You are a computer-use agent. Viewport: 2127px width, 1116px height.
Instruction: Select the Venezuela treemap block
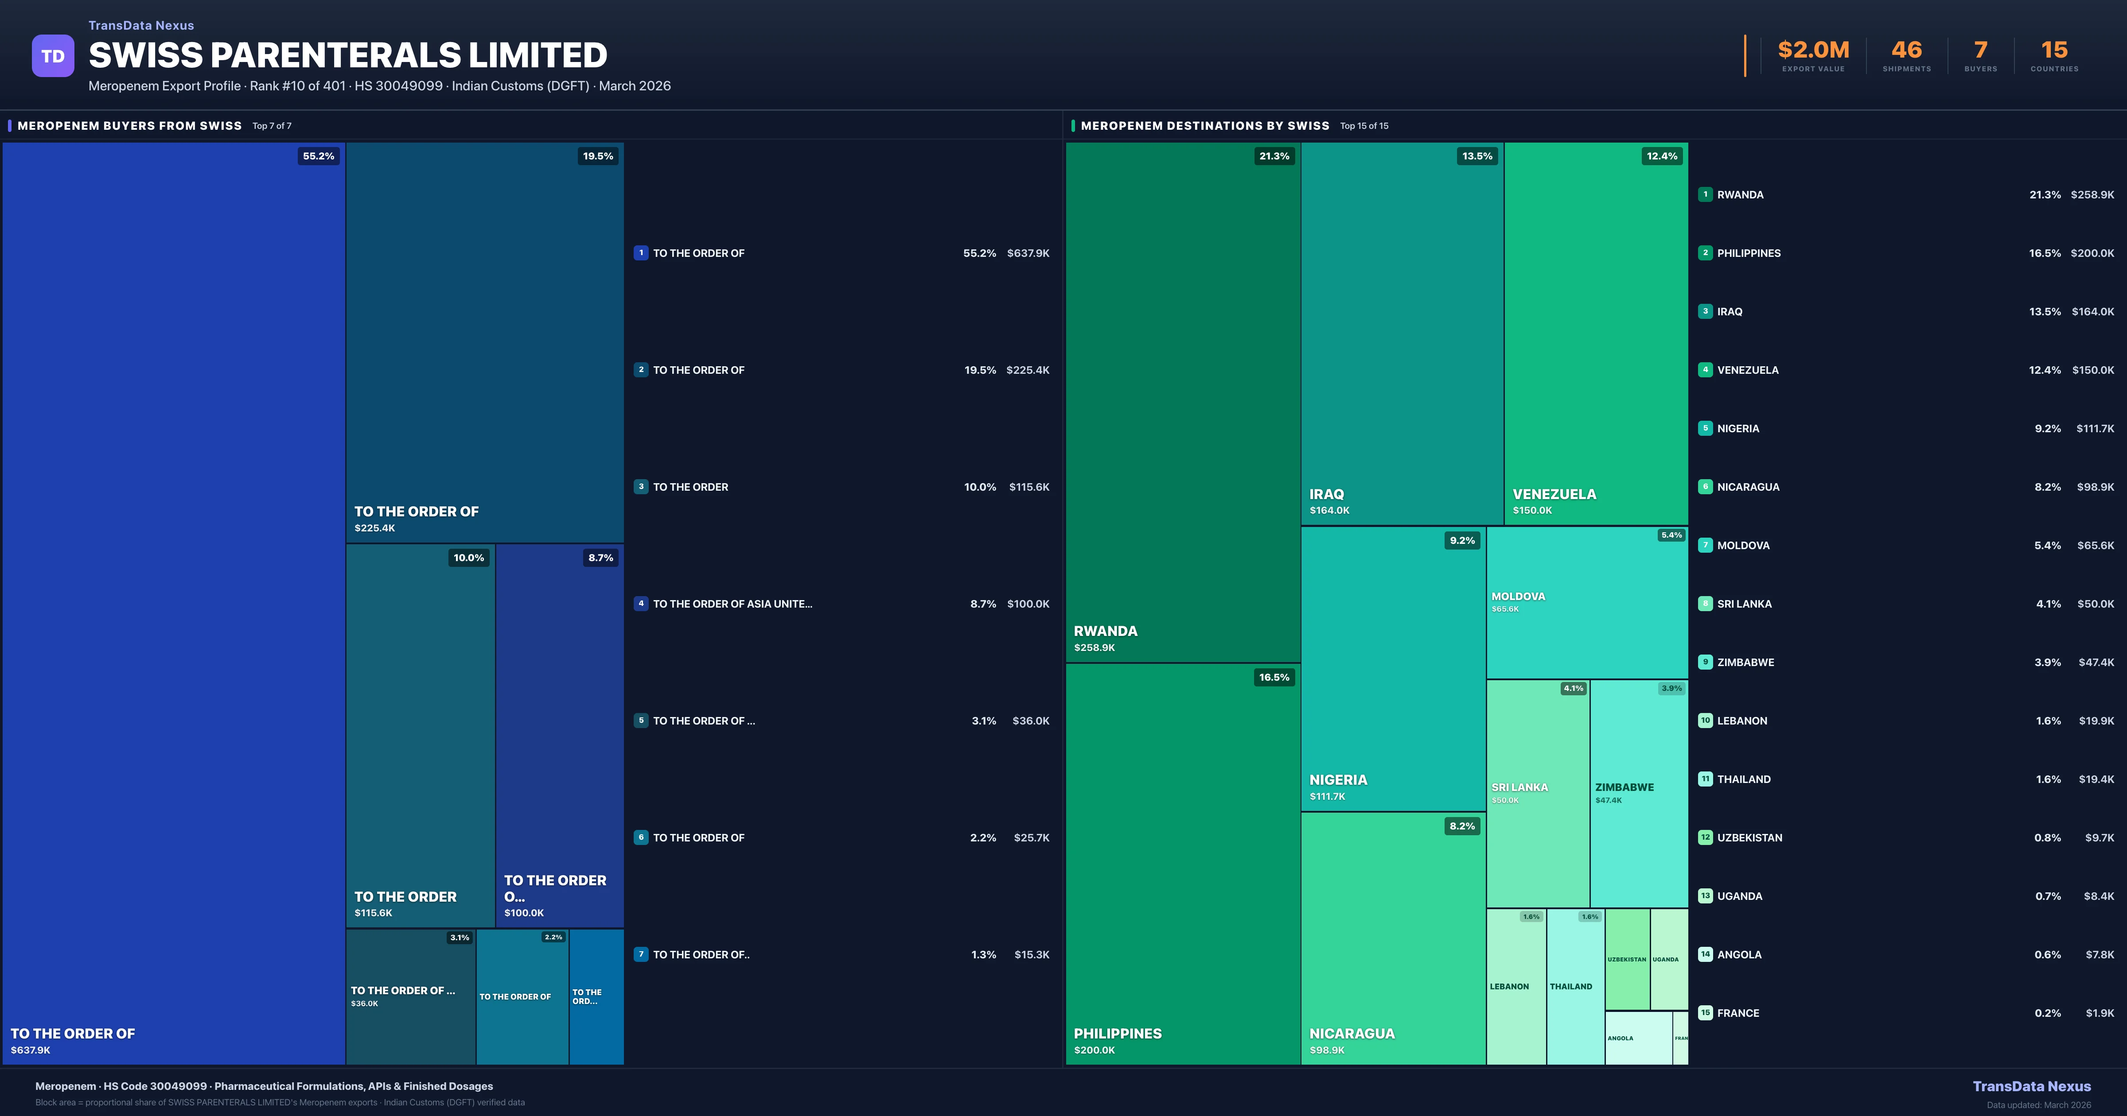[1595, 333]
